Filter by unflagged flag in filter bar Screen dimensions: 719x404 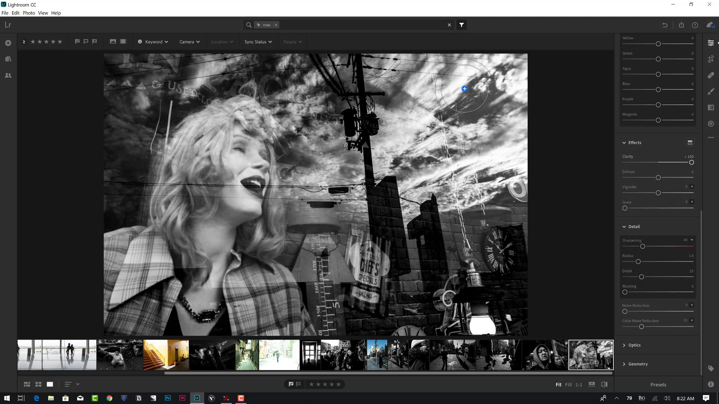pyautogui.click(x=86, y=42)
